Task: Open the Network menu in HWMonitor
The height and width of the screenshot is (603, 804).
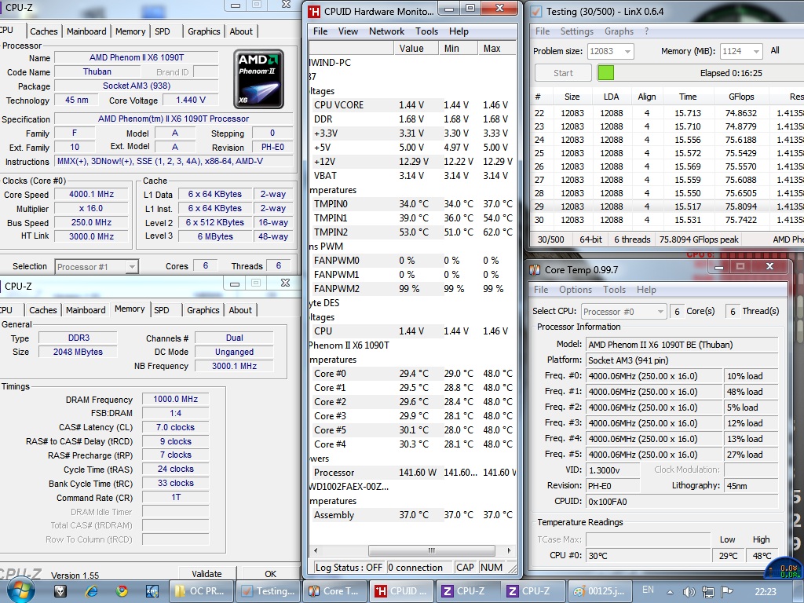Action: [x=386, y=31]
